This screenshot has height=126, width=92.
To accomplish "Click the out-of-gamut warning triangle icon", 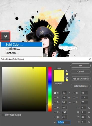I will [x=67, y=71].
